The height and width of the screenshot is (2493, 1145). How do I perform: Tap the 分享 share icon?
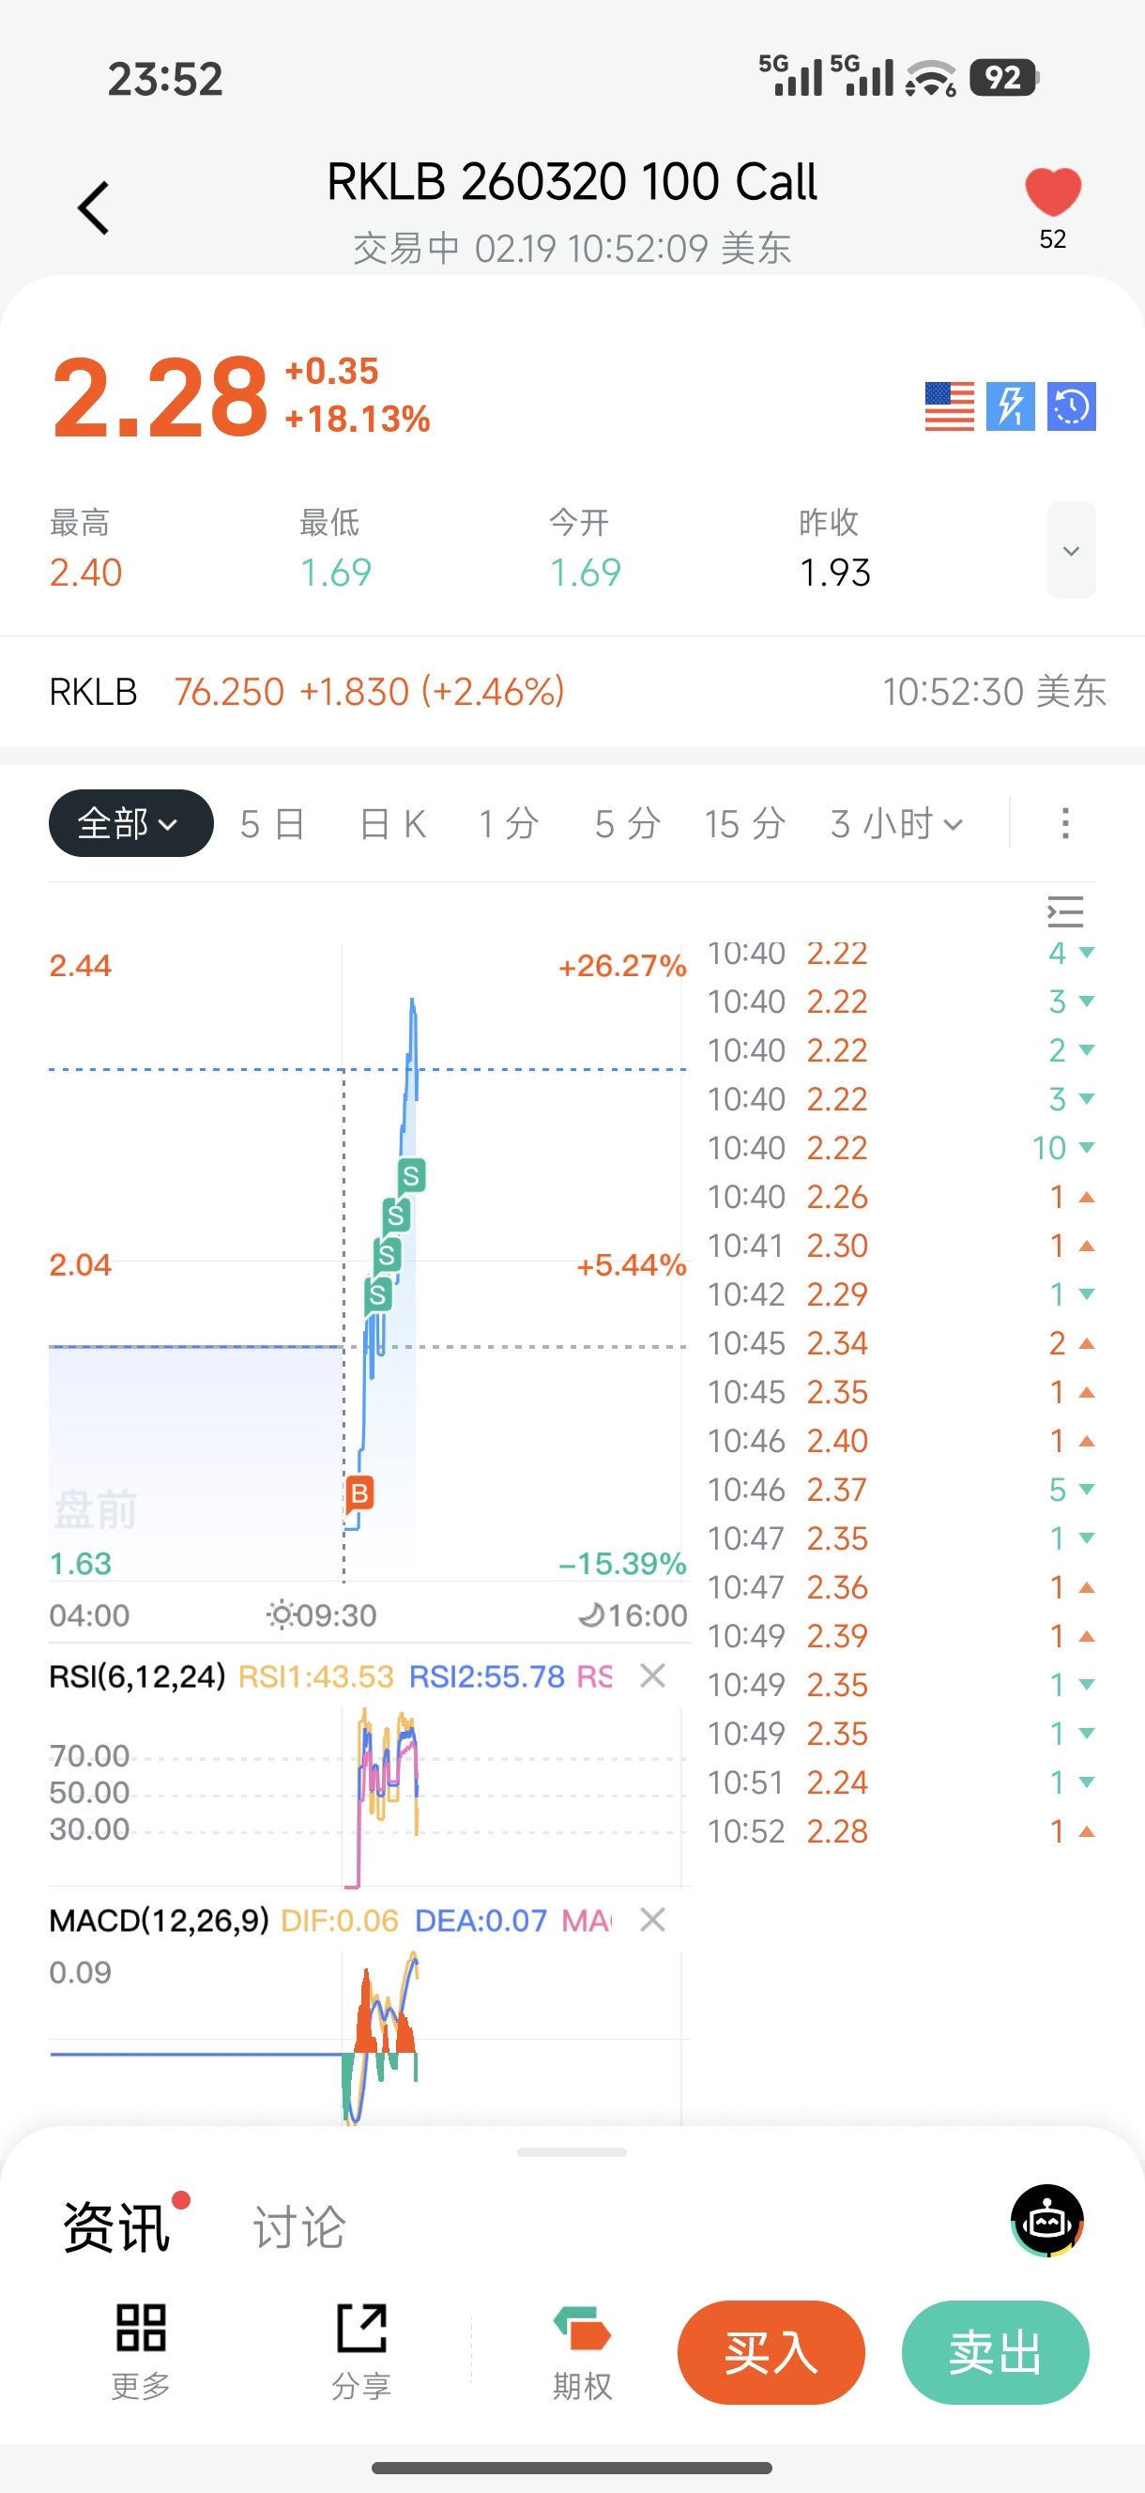(361, 2330)
